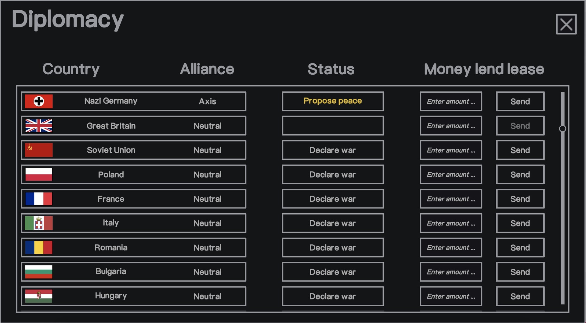Screen dimensions: 586x323
Task: Propose peace to Nazi Germany
Action: [x=333, y=101]
